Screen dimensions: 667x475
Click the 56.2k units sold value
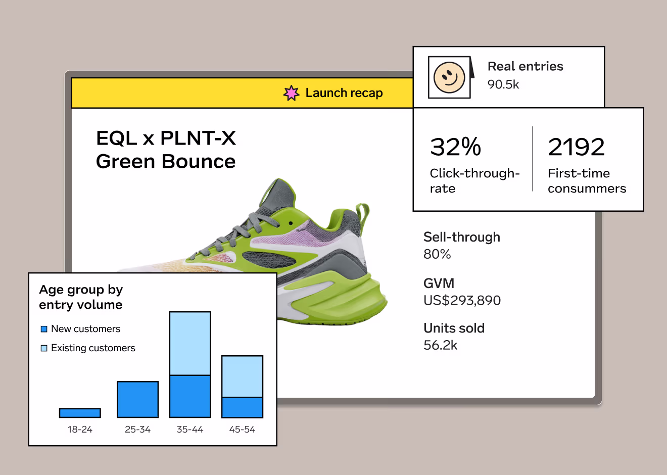tap(441, 346)
